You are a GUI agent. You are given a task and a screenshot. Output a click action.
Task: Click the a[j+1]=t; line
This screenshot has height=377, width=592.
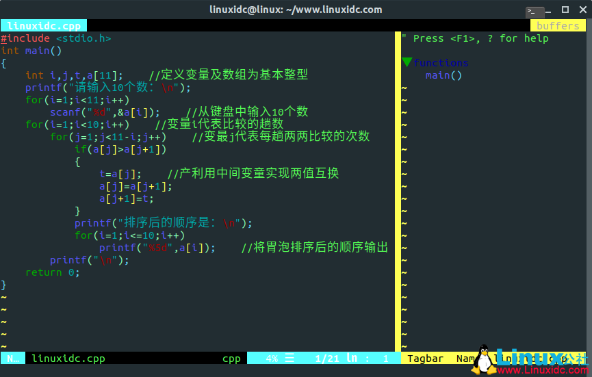click(x=127, y=198)
